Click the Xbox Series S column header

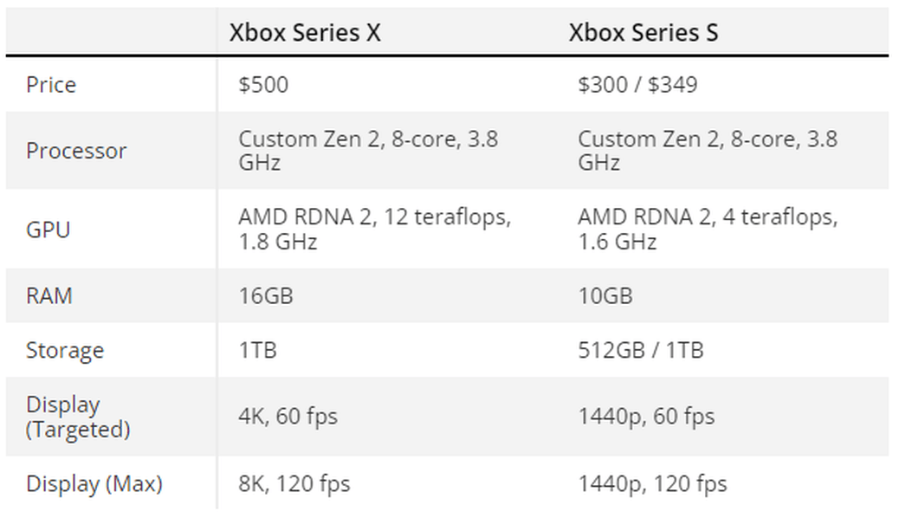tap(644, 33)
